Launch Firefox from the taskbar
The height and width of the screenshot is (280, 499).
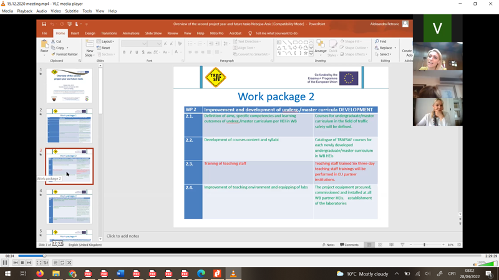click(40, 273)
